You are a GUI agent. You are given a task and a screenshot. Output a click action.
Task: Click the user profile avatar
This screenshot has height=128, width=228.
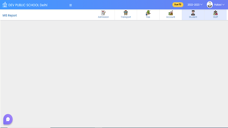click(x=210, y=5)
